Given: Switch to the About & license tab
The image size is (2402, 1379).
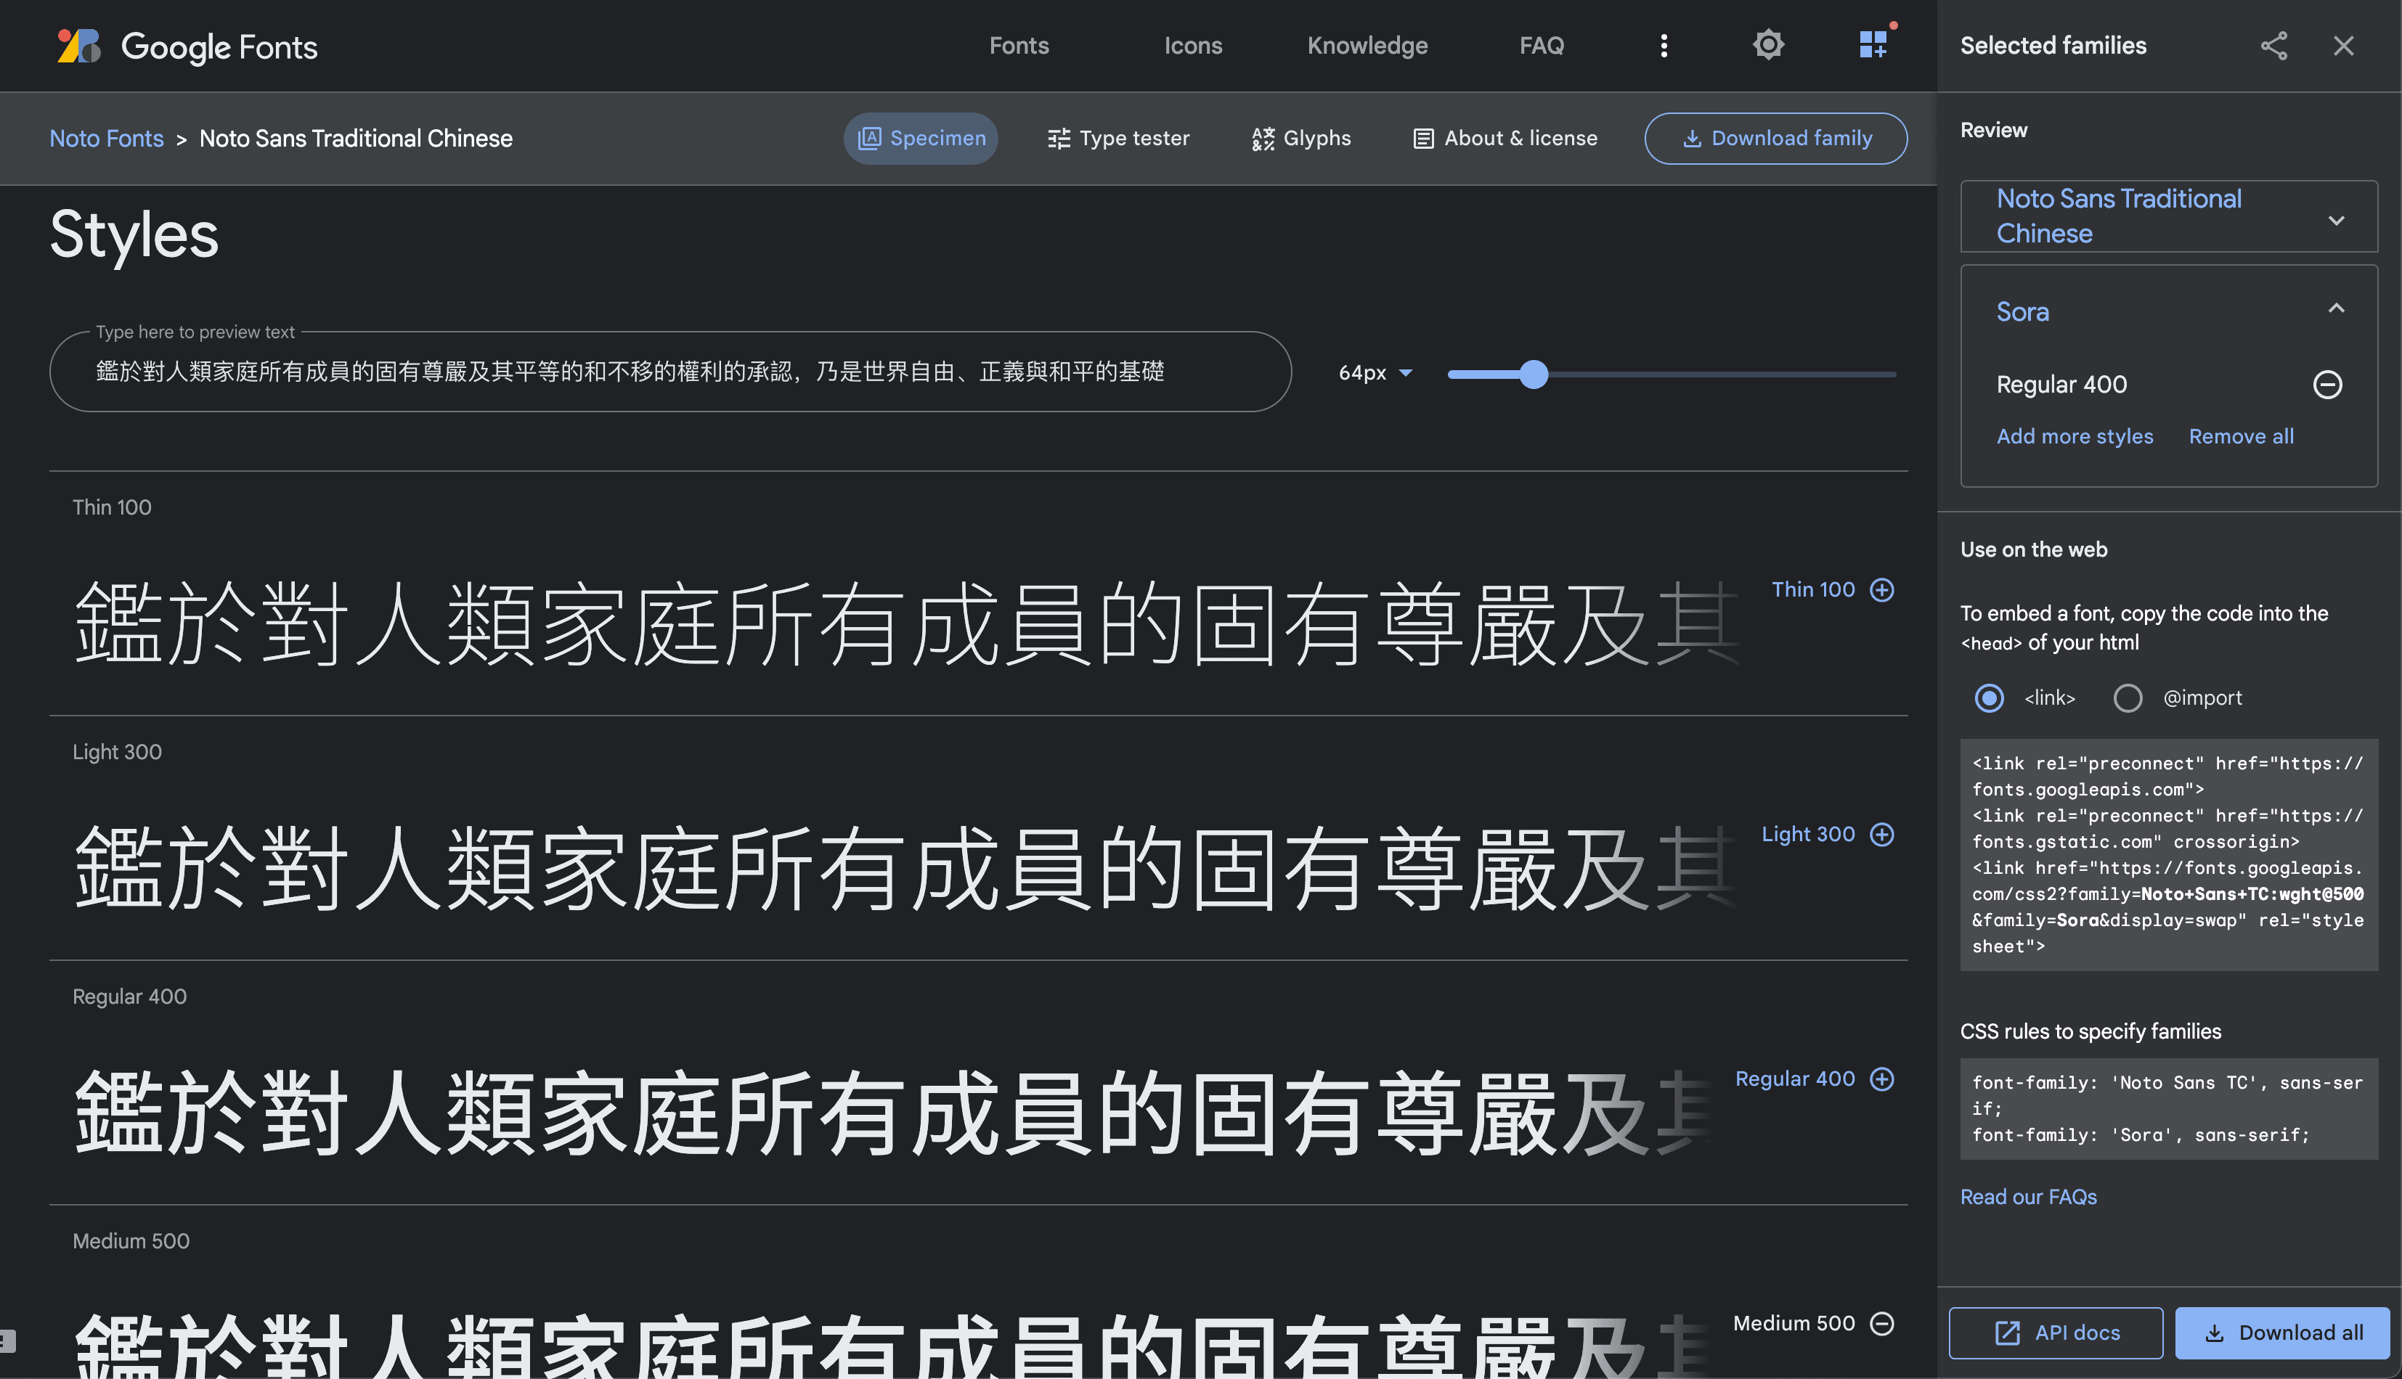Looking at the screenshot, I should tap(1505, 139).
